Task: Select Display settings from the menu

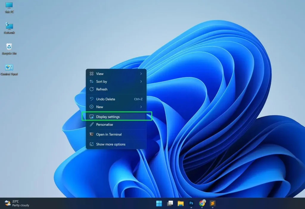Action: tap(107, 116)
